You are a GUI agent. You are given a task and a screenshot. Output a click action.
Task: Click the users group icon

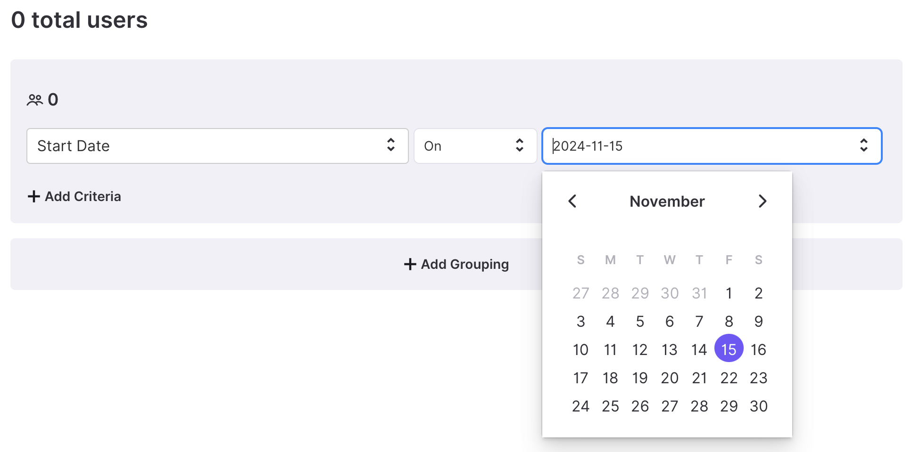point(35,100)
